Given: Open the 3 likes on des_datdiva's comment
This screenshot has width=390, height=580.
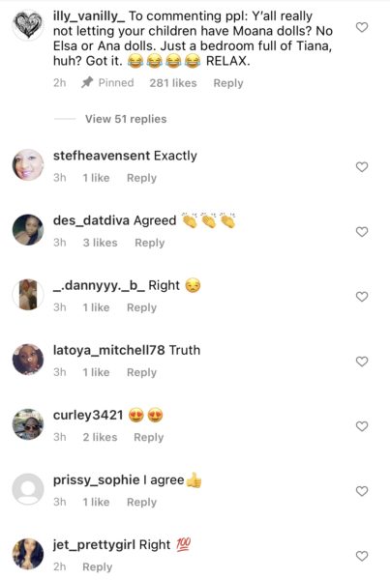Looking at the screenshot, I should click(100, 243).
